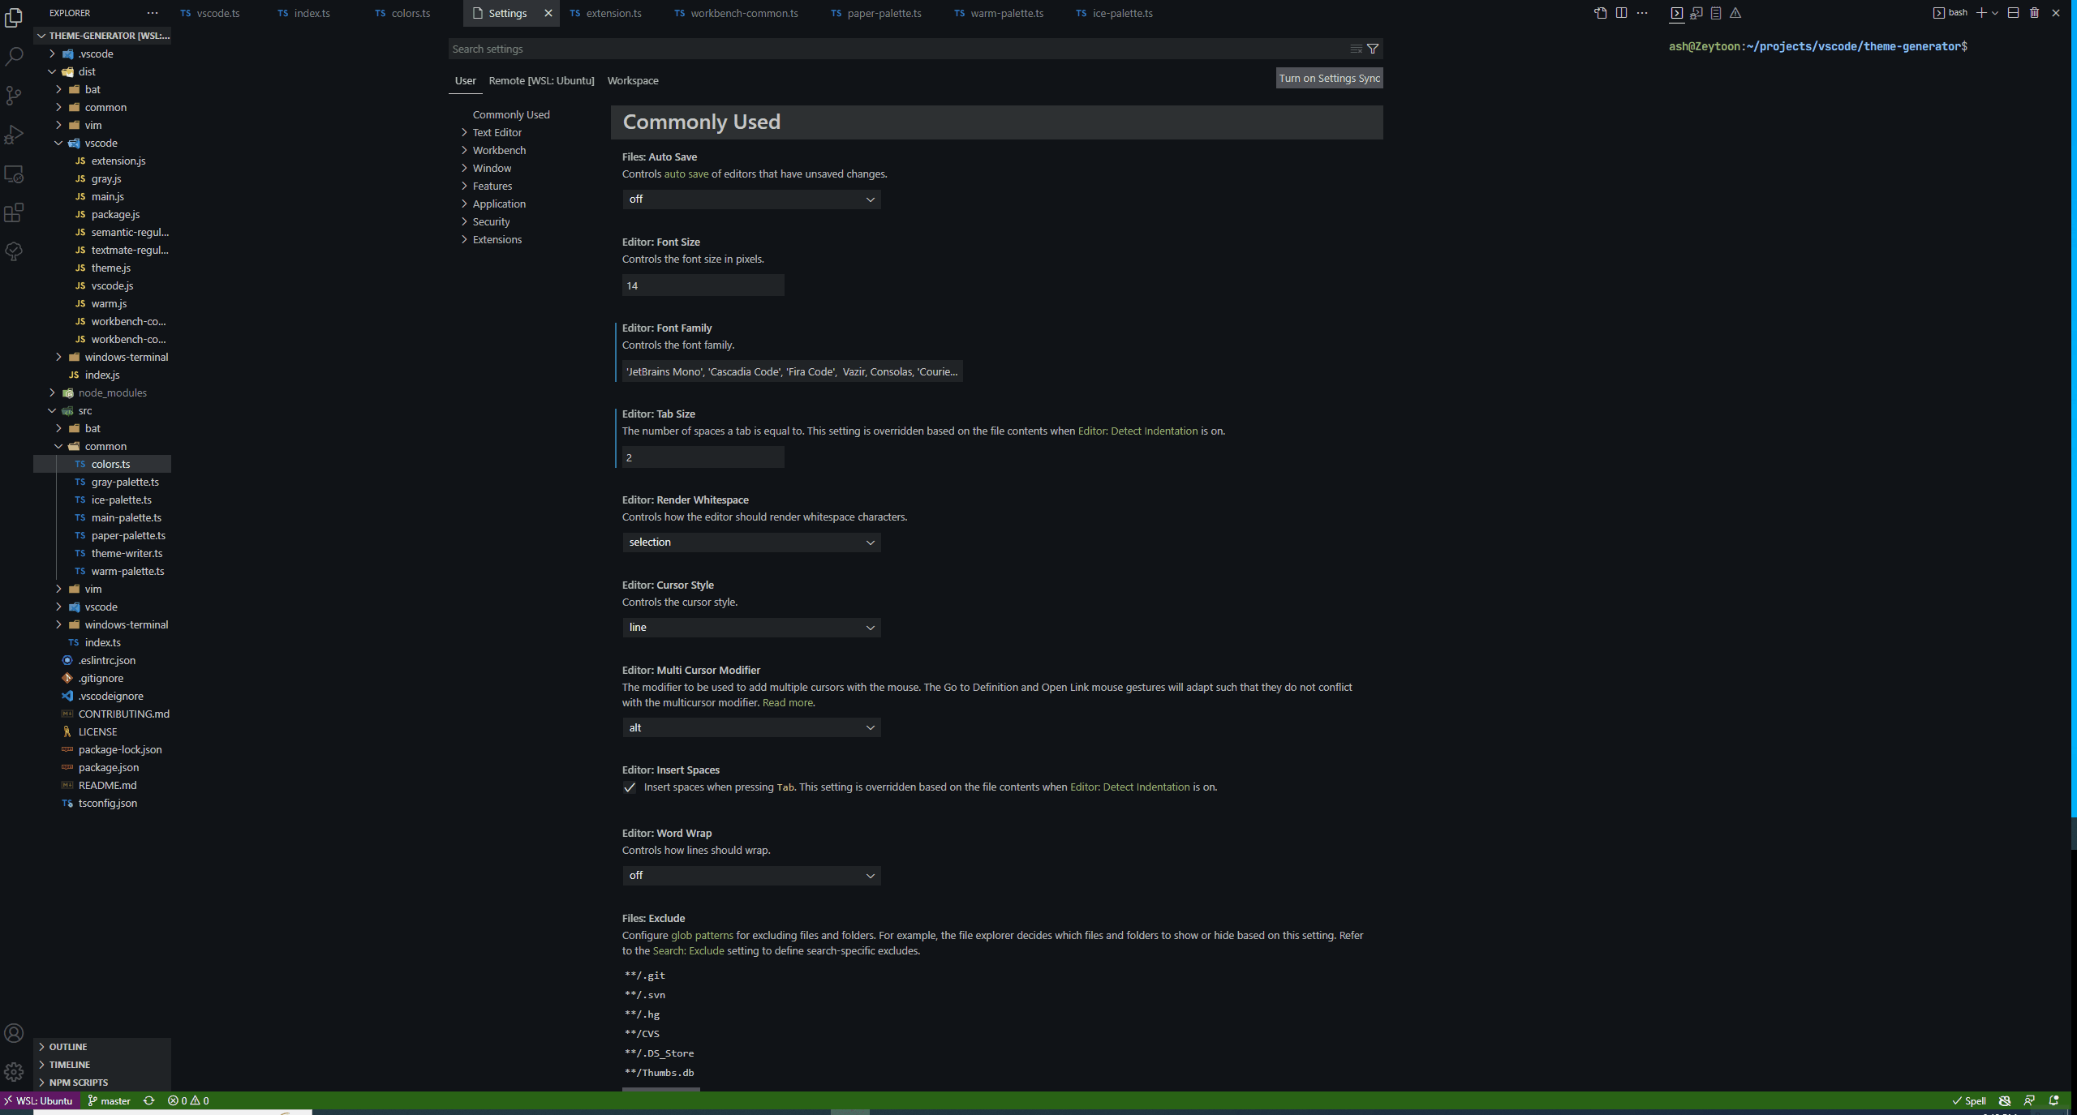Kill the terminal with trash icon
This screenshot has width=2077, height=1115.
point(2034,13)
